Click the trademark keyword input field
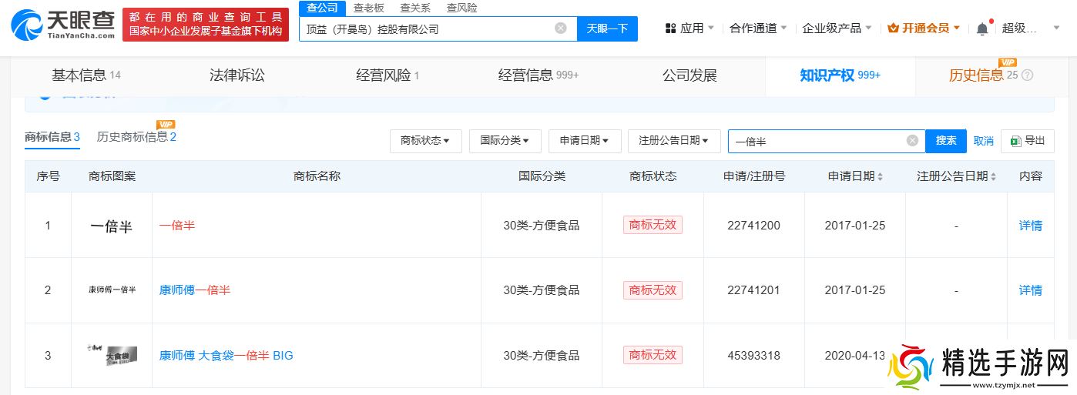 click(x=817, y=141)
